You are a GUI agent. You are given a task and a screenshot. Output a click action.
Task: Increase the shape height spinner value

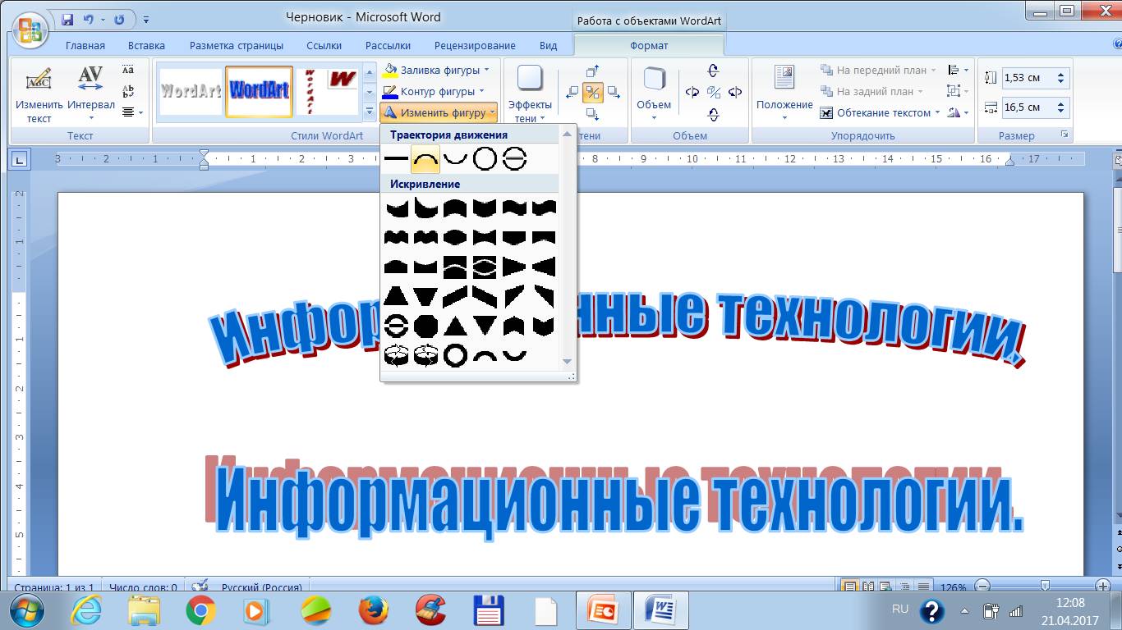point(1061,75)
